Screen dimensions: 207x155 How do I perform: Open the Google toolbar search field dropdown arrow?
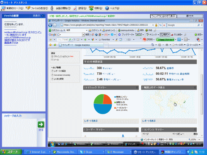pos(83,35)
